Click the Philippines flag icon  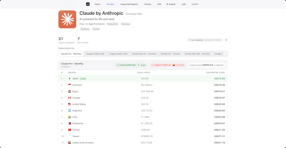[69, 123]
